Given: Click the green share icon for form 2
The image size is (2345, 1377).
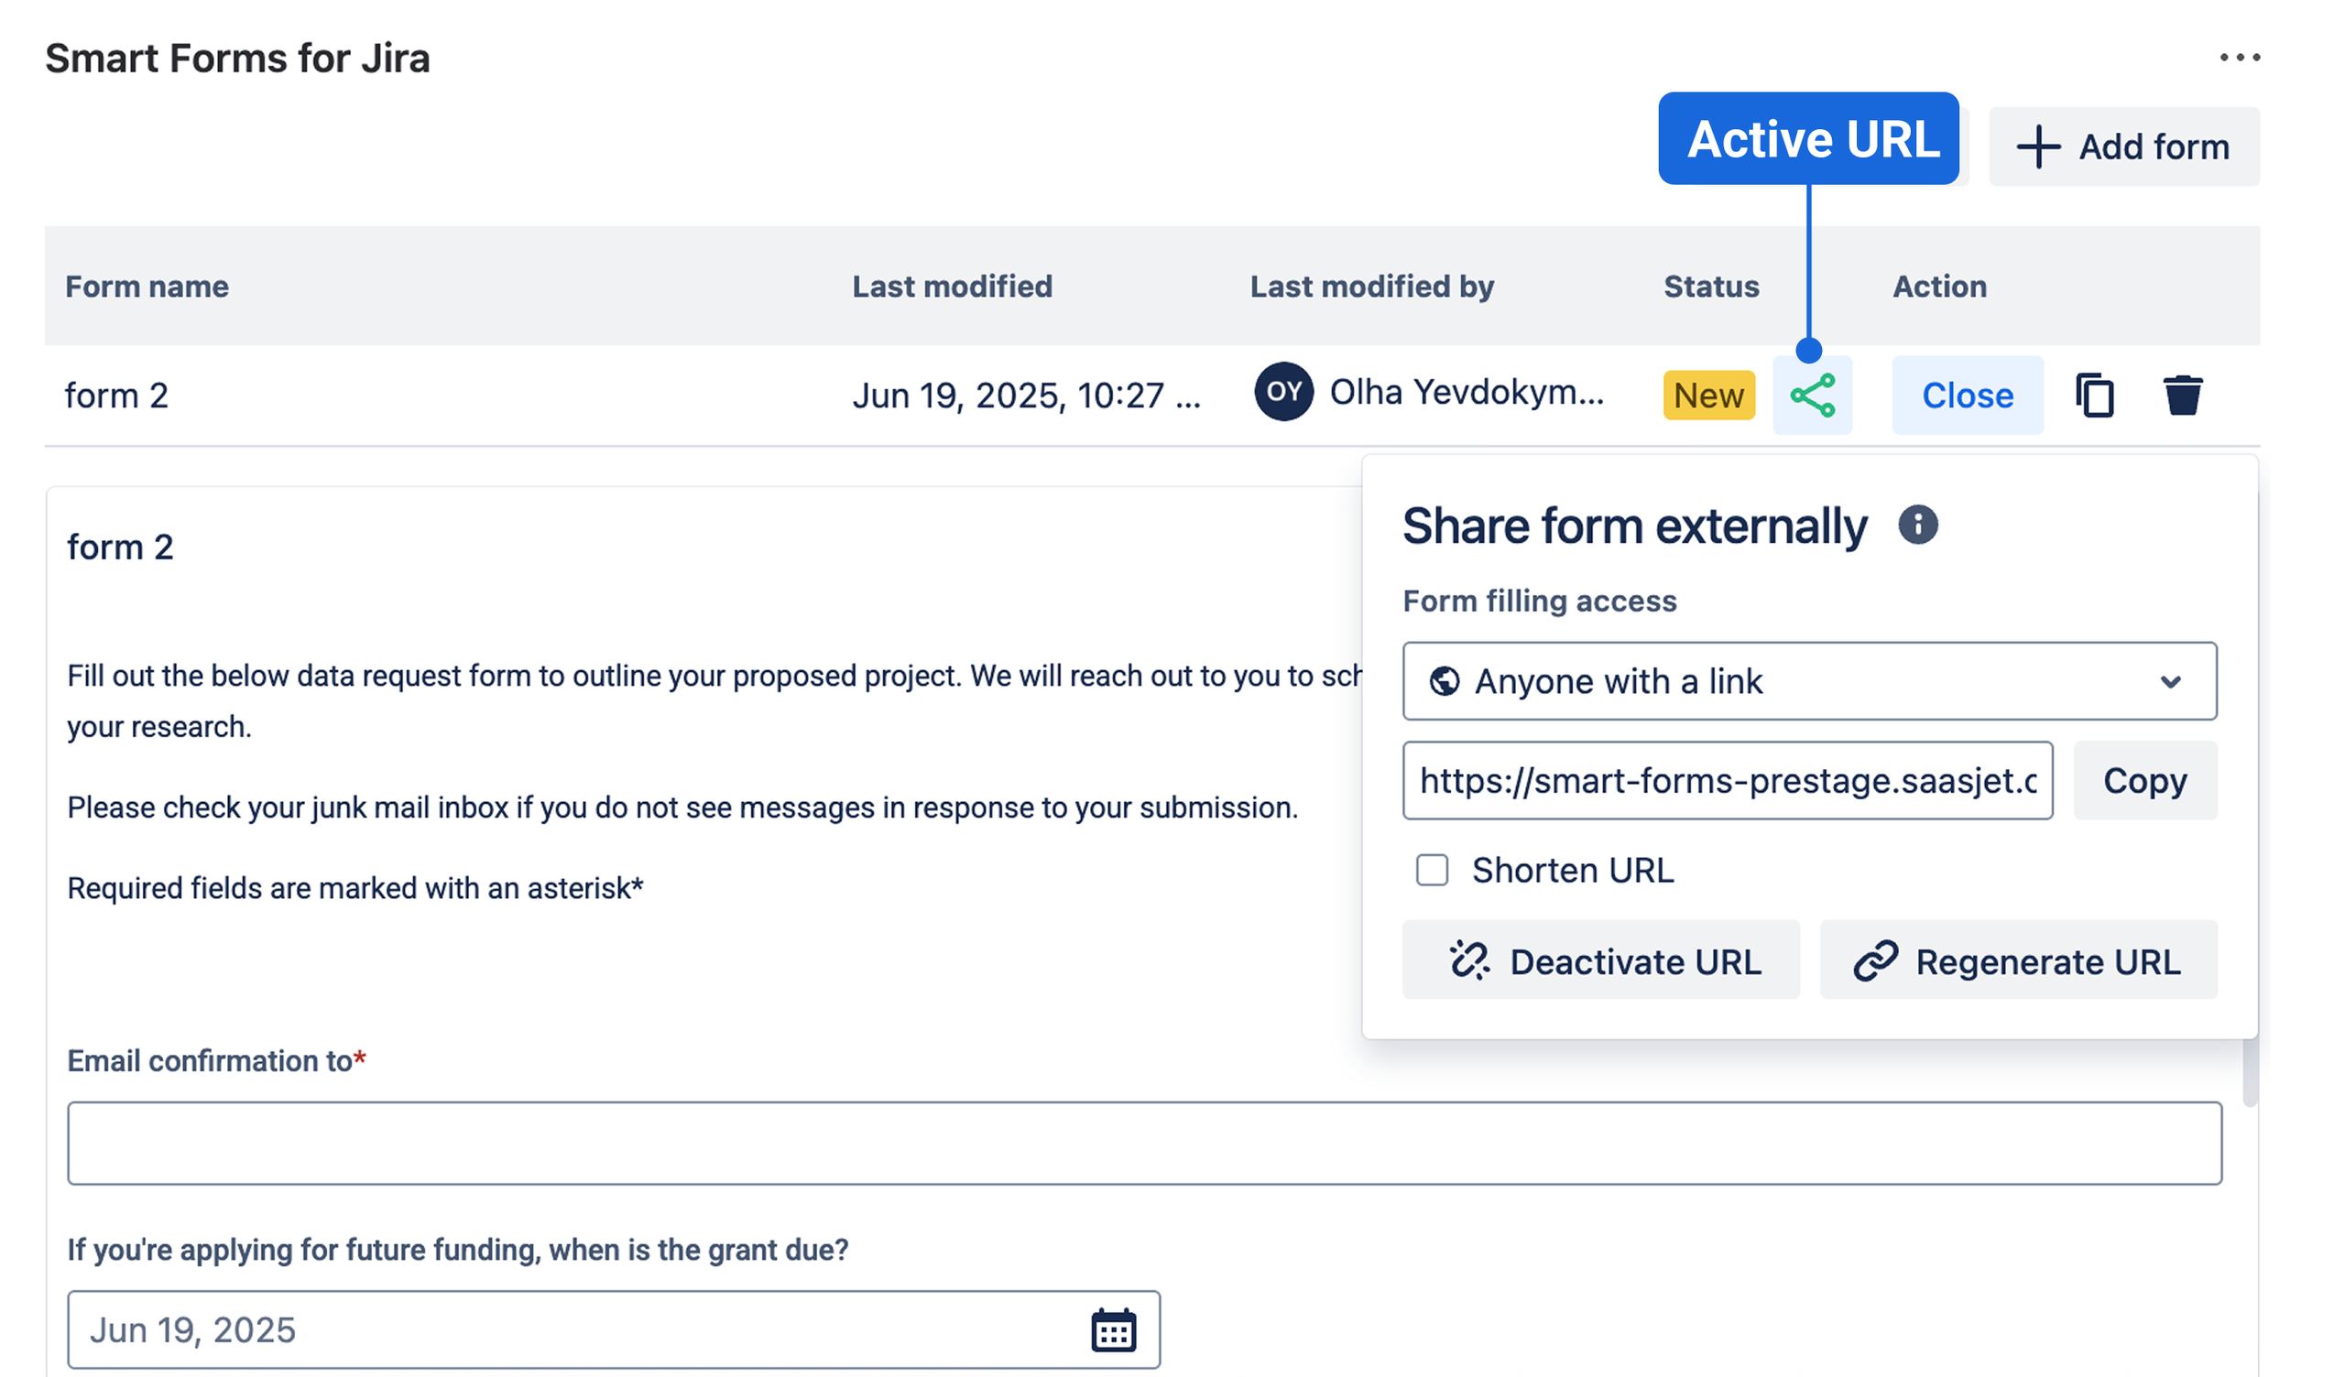Looking at the screenshot, I should point(1813,395).
